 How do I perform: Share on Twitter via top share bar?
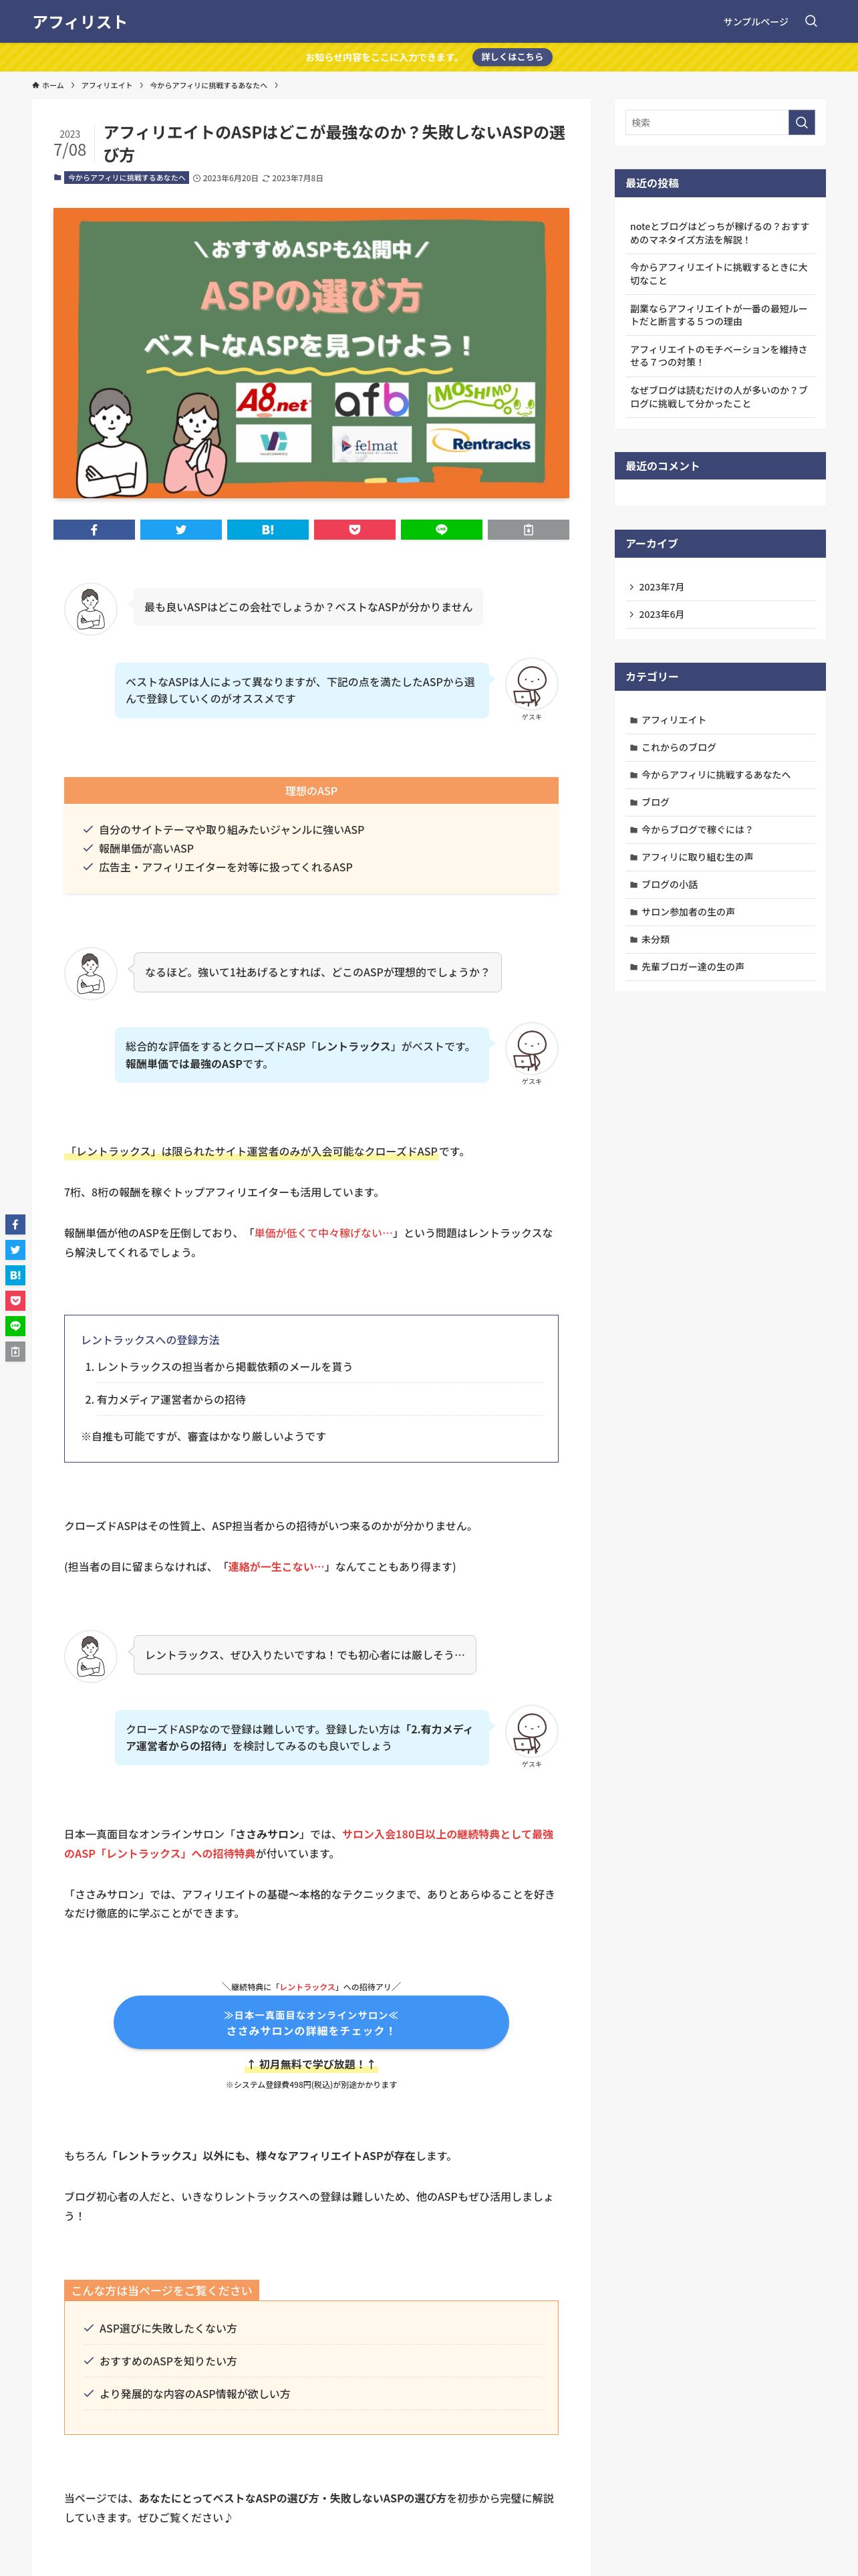[x=181, y=530]
